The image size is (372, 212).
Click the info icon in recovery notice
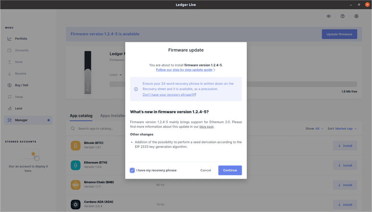point(136,89)
